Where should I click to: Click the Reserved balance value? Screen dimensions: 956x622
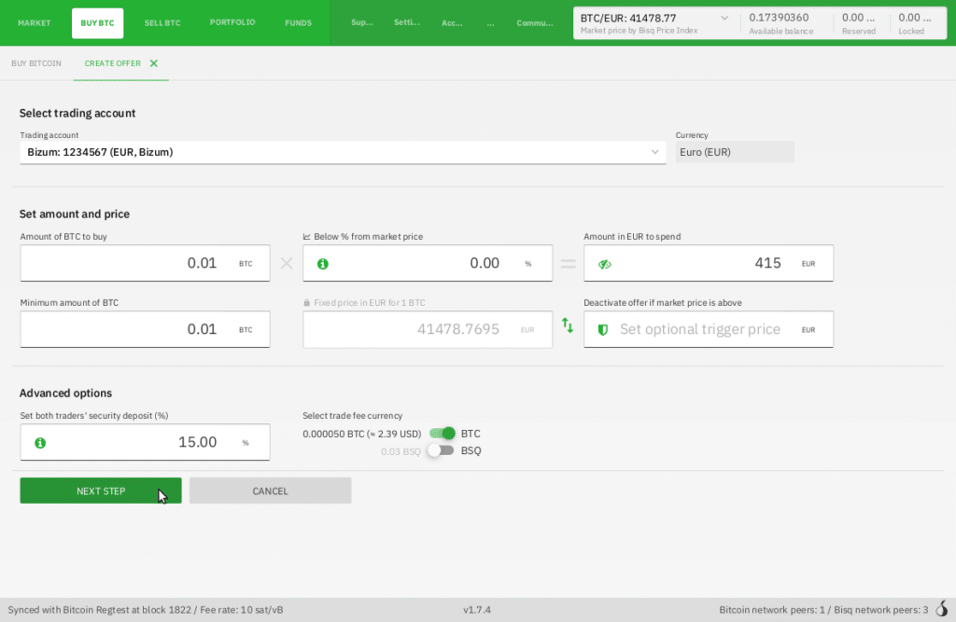pos(858,18)
